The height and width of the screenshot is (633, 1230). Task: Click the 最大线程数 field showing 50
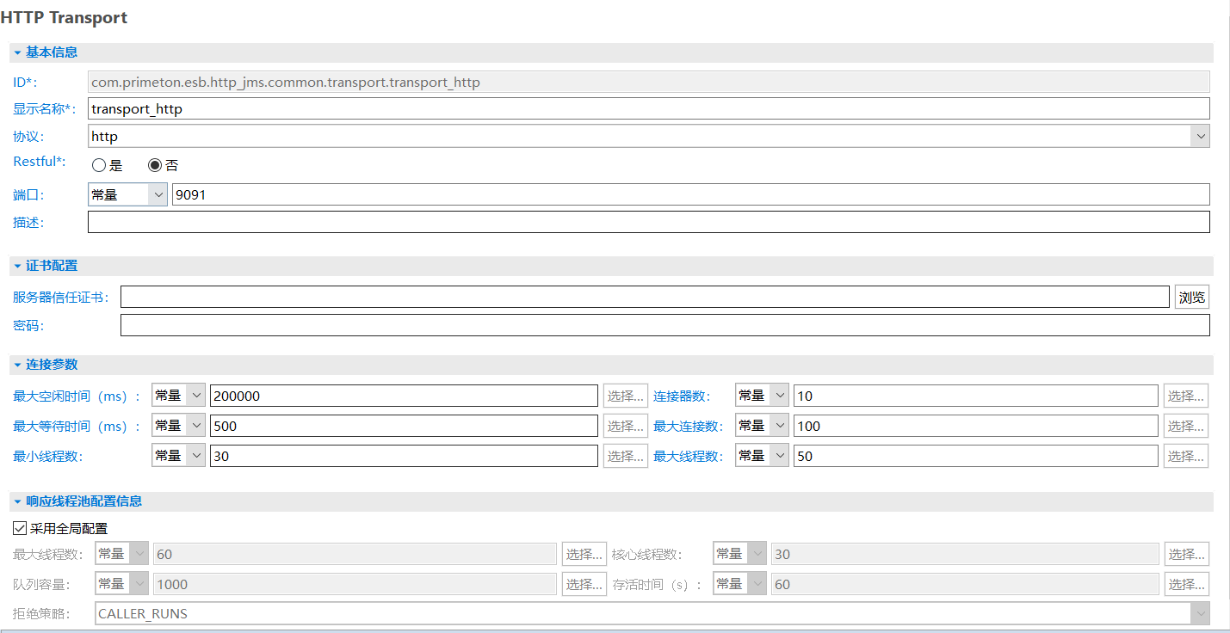pos(975,456)
